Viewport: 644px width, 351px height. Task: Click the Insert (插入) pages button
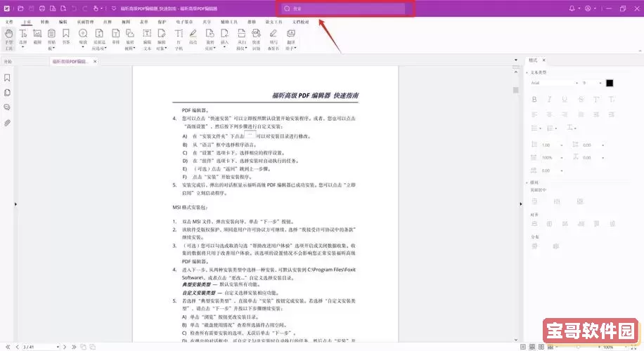click(x=224, y=38)
